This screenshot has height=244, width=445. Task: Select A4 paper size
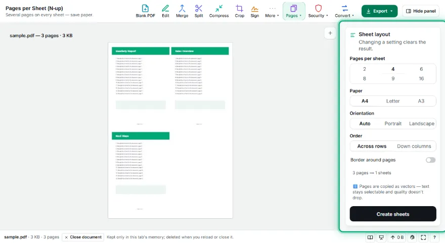[365, 101]
